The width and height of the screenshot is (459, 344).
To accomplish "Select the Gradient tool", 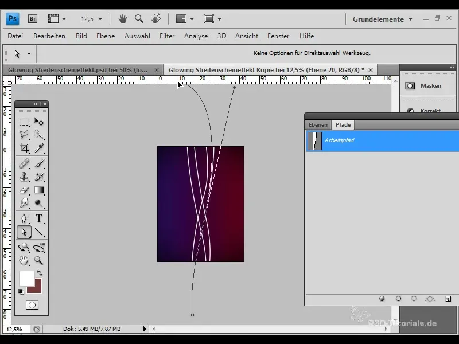I will 38,190.
